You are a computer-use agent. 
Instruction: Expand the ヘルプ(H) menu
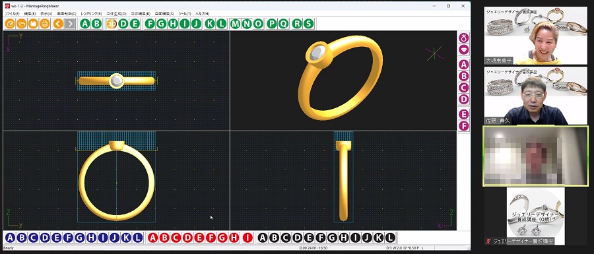(x=203, y=14)
